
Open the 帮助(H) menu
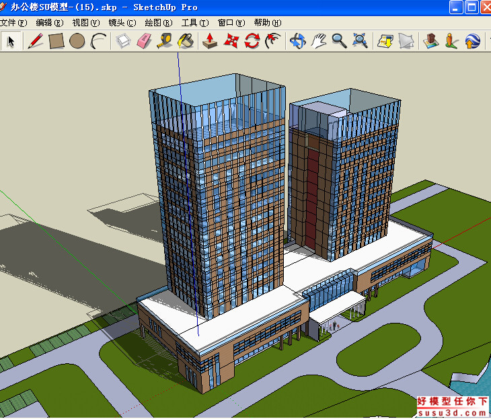coord(268,23)
